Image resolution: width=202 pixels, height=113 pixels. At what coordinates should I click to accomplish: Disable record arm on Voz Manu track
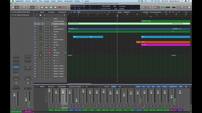coord(50,53)
